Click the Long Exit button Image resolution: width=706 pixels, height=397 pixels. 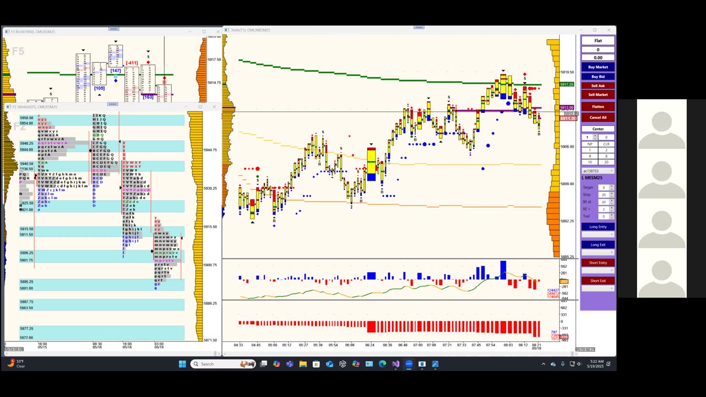click(598, 245)
